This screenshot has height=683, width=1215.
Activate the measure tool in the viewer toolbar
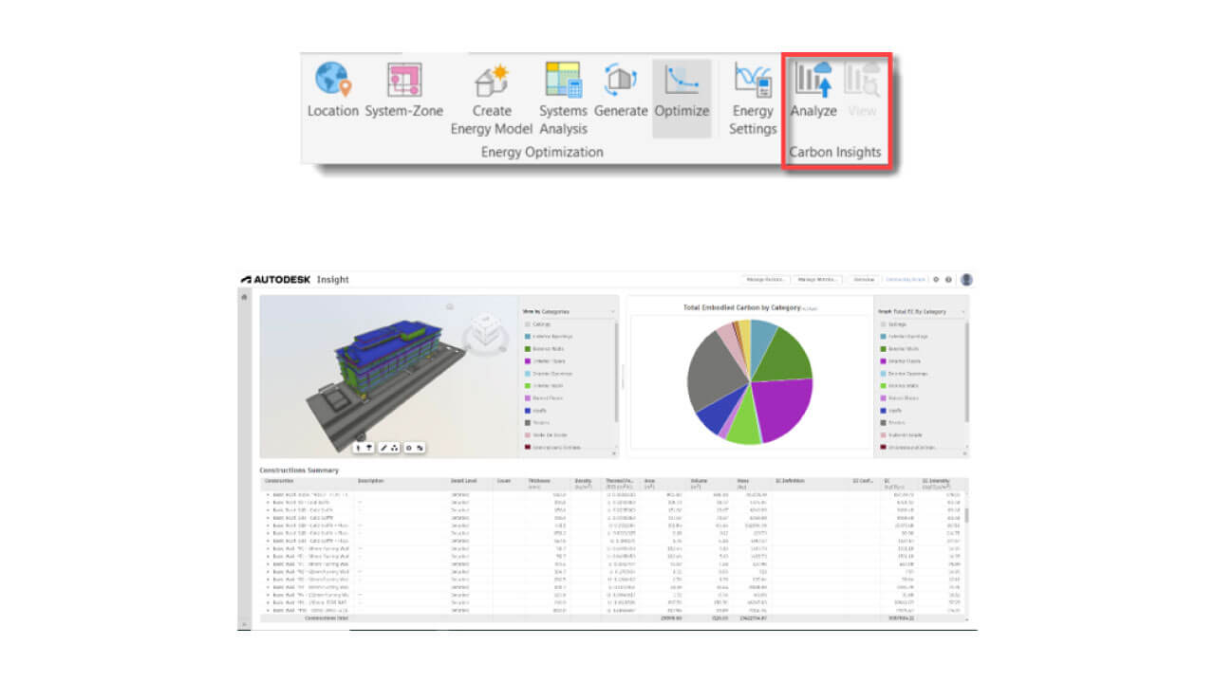click(x=384, y=447)
